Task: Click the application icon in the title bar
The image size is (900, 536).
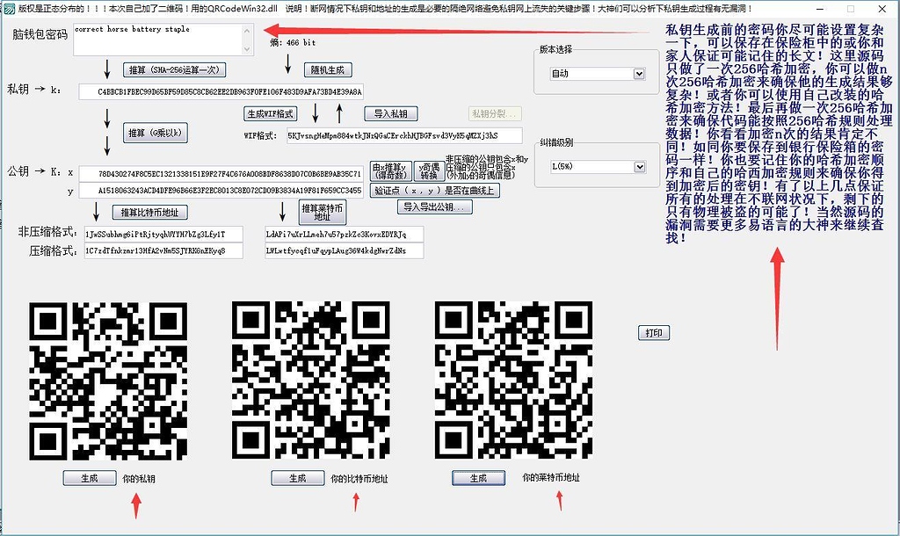Action: [x=9, y=9]
